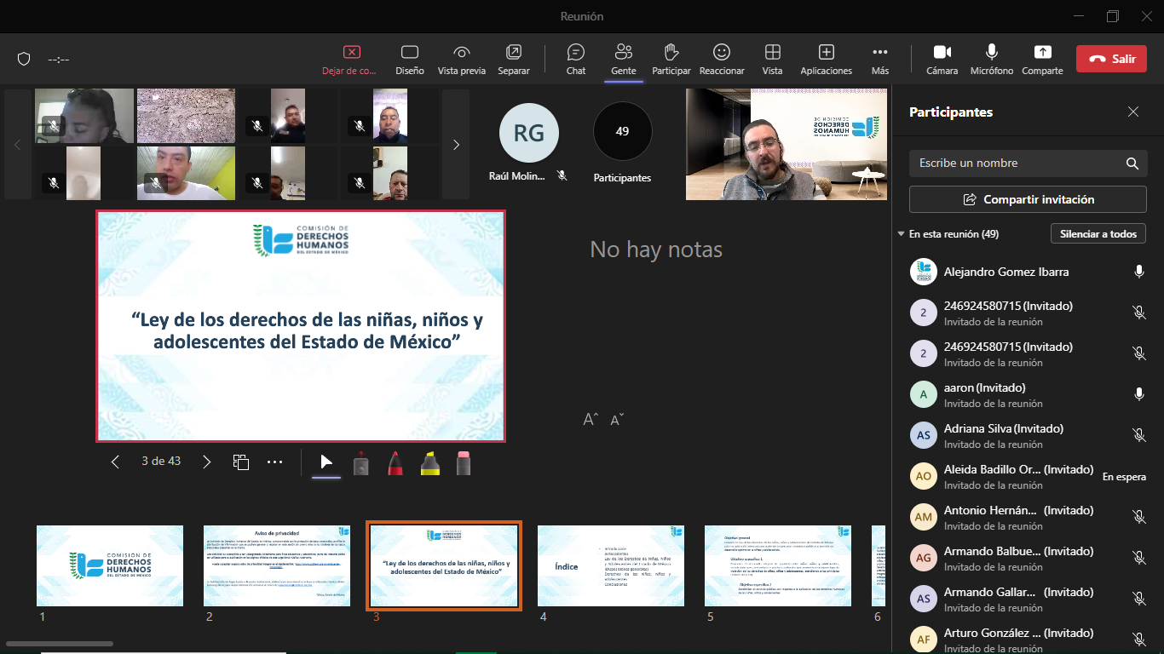Choose the red pen color
The width and height of the screenshot is (1164, 654).
click(x=395, y=462)
